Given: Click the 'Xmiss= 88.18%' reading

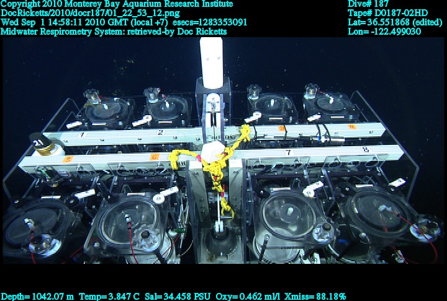Looking at the screenshot, I should coord(315,297).
